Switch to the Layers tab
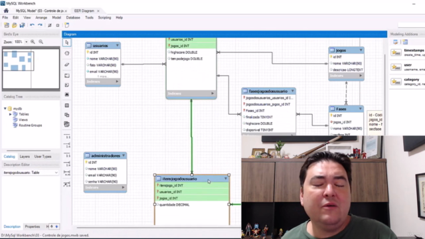Image resolution: width=425 pixels, height=239 pixels. pyautogui.click(x=25, y=157)
